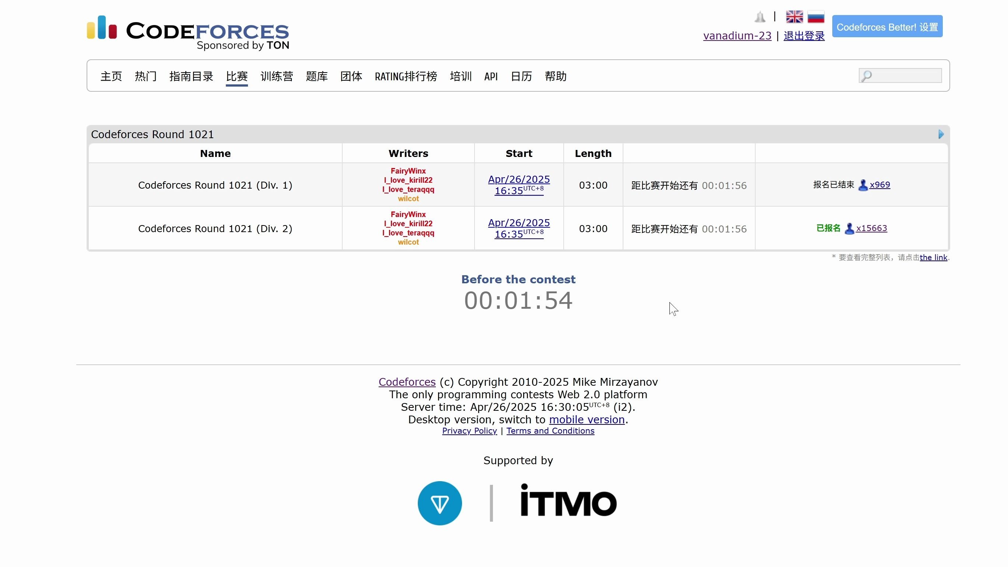Open Codeforces Better! 设置 button
Viewport: 1008px width, 567px height.
coord(887,27)
